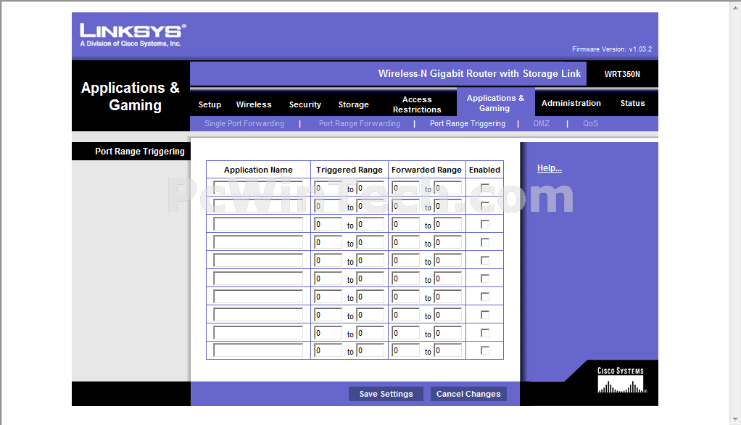Enable the second row's checkbox
741x425 pixels.
[485, 206]
